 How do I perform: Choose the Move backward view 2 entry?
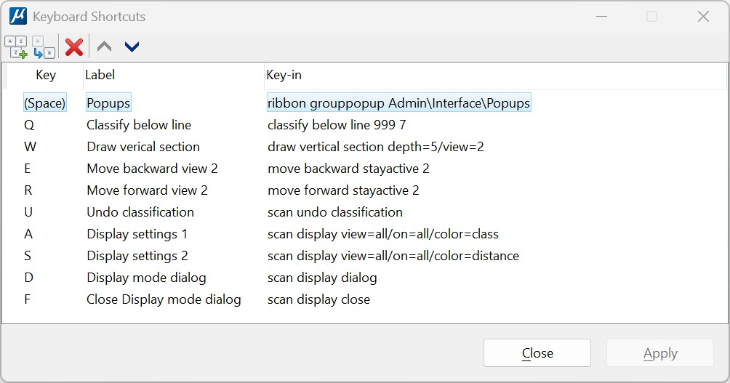[152, 169]
